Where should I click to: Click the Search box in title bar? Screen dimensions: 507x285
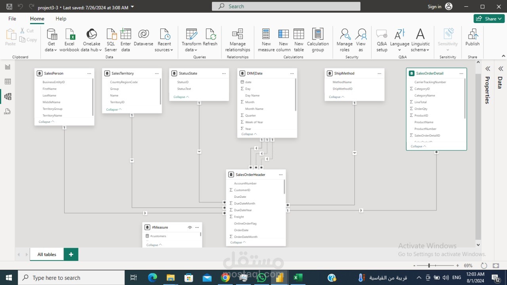286,6
